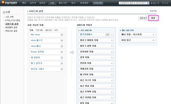Remove the 최근 댓글 모듈 entry
The height and width of the screenshot is (104, 171).
[x=112, y=86]
